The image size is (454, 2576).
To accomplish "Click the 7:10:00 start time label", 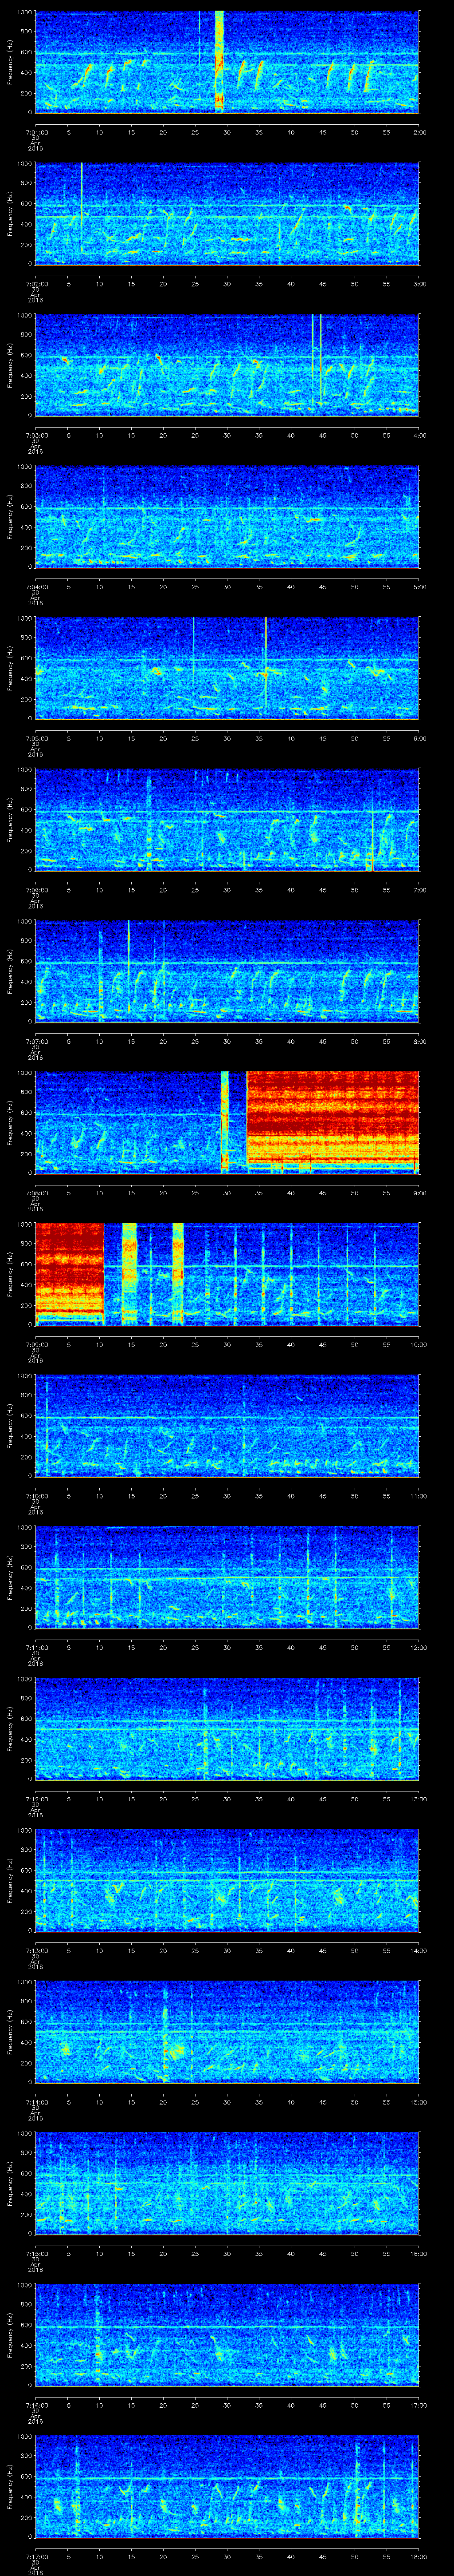I will [36, 1496].
